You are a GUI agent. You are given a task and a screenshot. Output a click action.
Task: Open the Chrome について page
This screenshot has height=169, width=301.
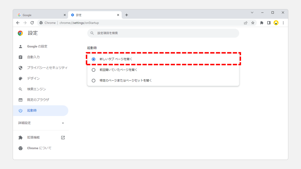[x=39, y=148]
